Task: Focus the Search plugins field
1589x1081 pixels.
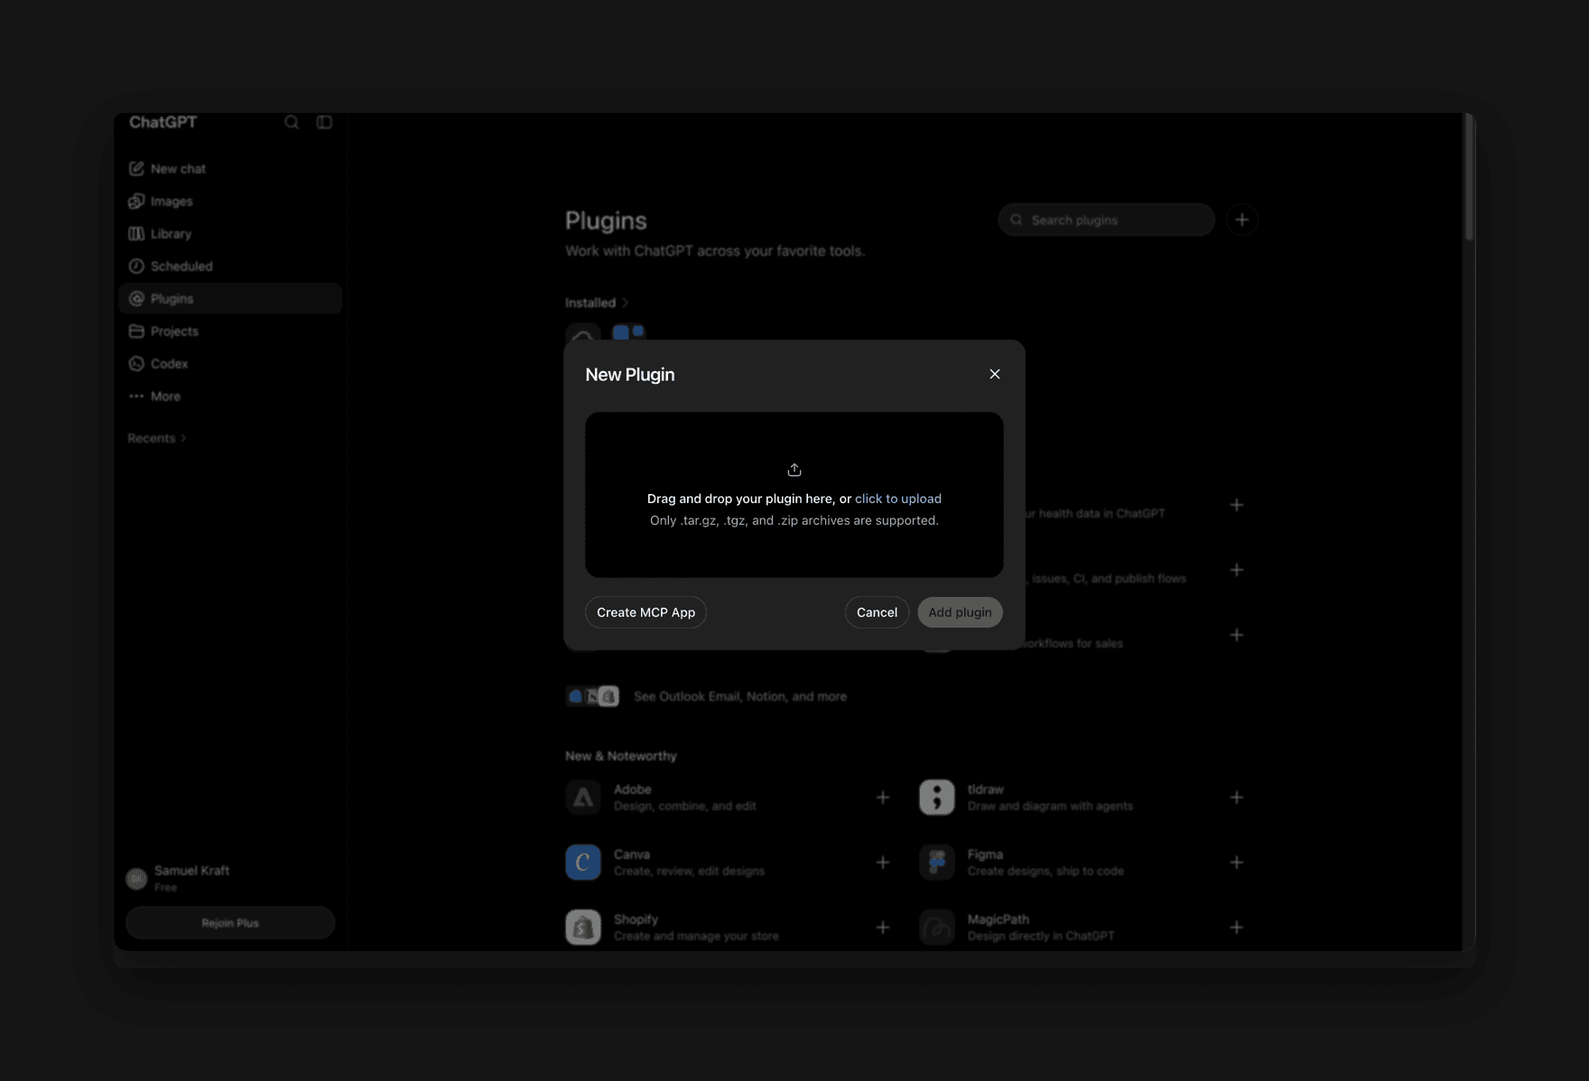Action: (x=1106, y=219)
